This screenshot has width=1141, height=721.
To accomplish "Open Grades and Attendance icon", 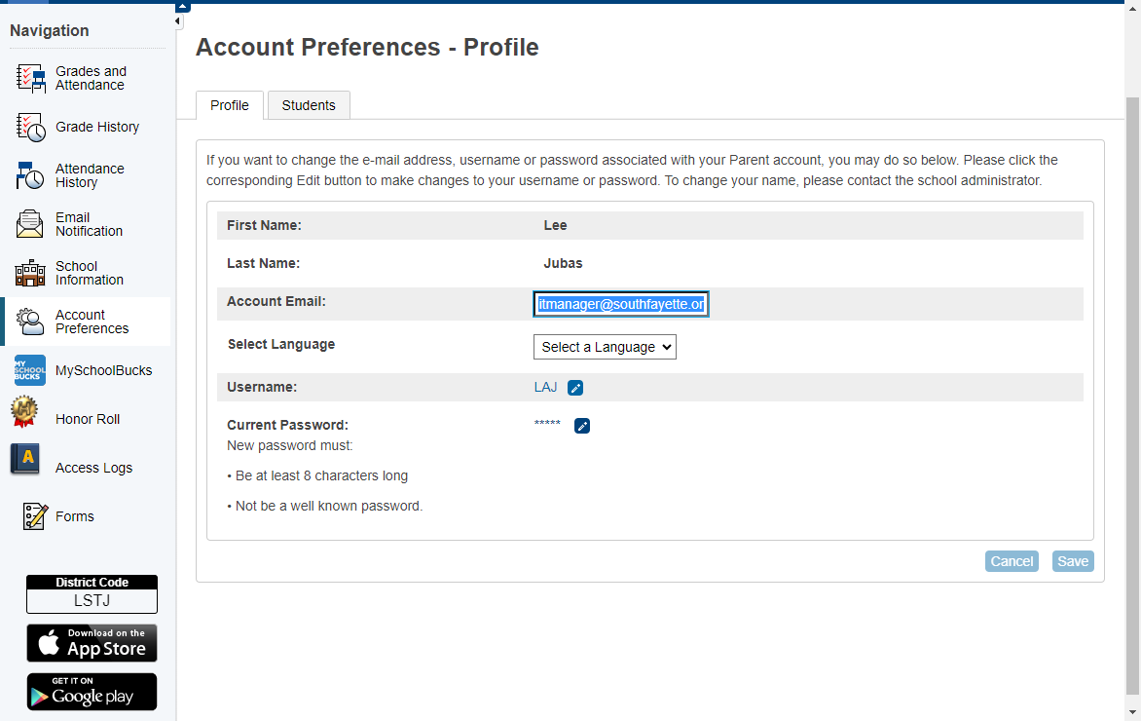I will click(30, 78).
